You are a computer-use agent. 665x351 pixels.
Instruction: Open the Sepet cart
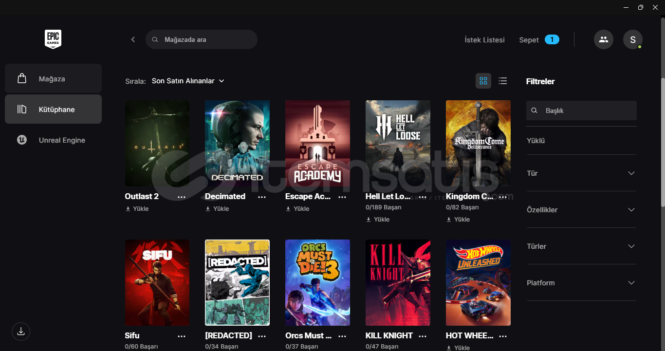pyautogui.click(x=529, y=40)
